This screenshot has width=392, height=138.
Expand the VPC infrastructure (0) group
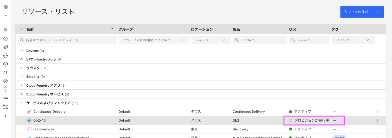21,59
